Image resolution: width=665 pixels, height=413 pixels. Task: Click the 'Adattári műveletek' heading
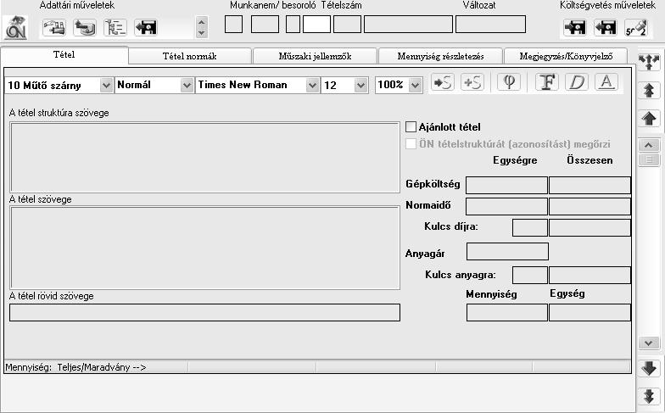coord(76,5)
